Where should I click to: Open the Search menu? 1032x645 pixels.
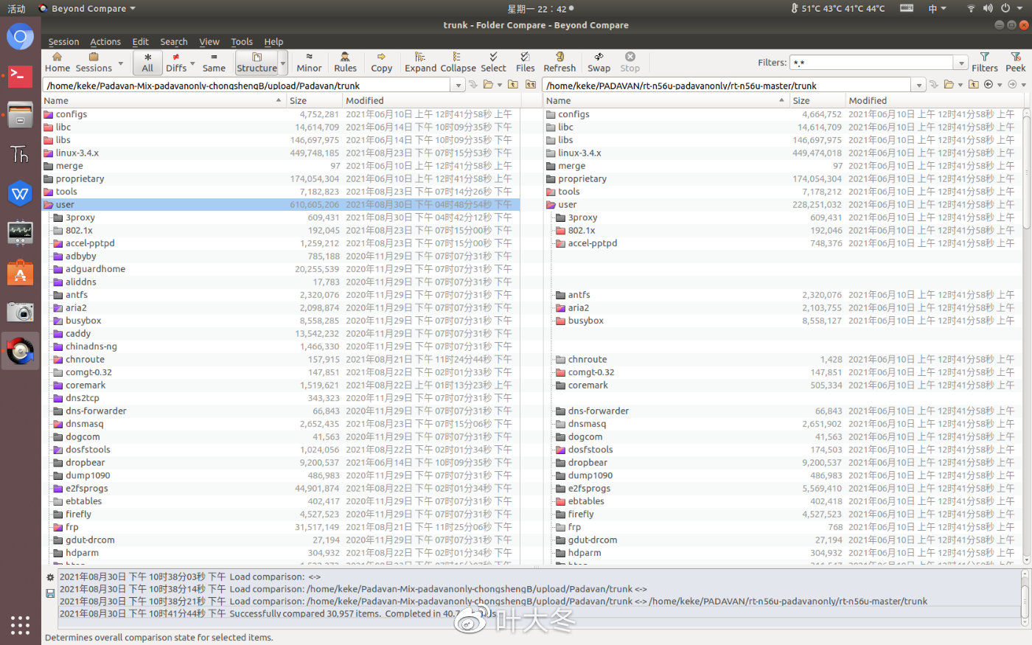pyautogui.click(x=174, y=42)
